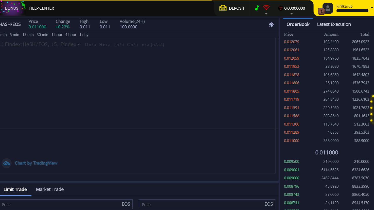
Task: Open the Findex symbol dropdown in chart
Action: pyautogui.click(x=79, y=44)
